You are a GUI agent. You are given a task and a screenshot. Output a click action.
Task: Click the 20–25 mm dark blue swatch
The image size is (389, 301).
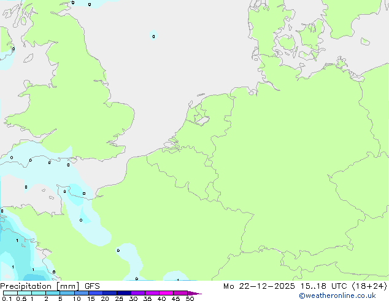click(109, 293)
